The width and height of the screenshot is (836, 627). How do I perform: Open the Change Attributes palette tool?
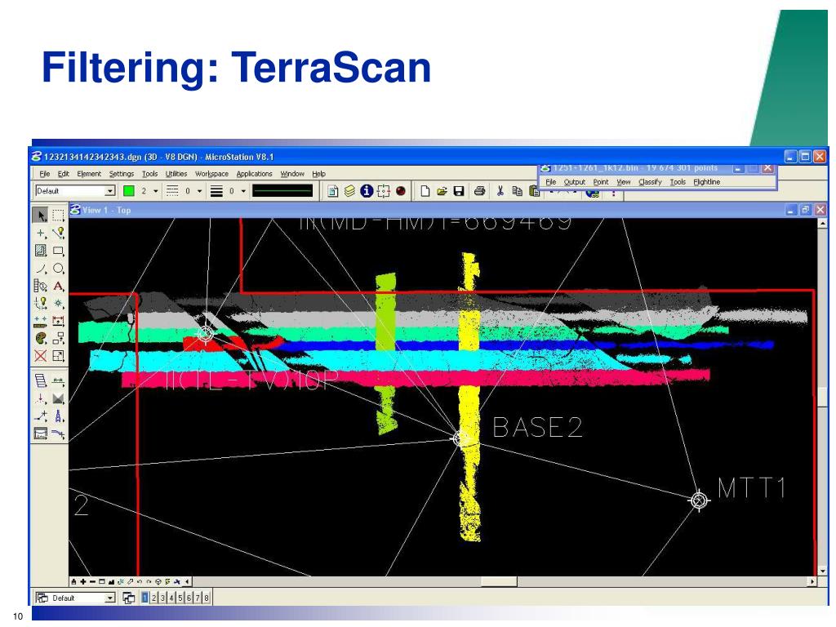[41, 339]
